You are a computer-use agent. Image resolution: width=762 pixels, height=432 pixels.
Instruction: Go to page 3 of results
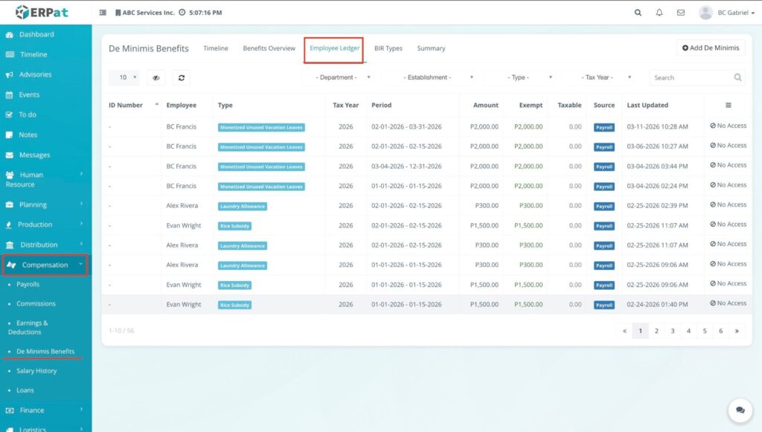(672, 331)
